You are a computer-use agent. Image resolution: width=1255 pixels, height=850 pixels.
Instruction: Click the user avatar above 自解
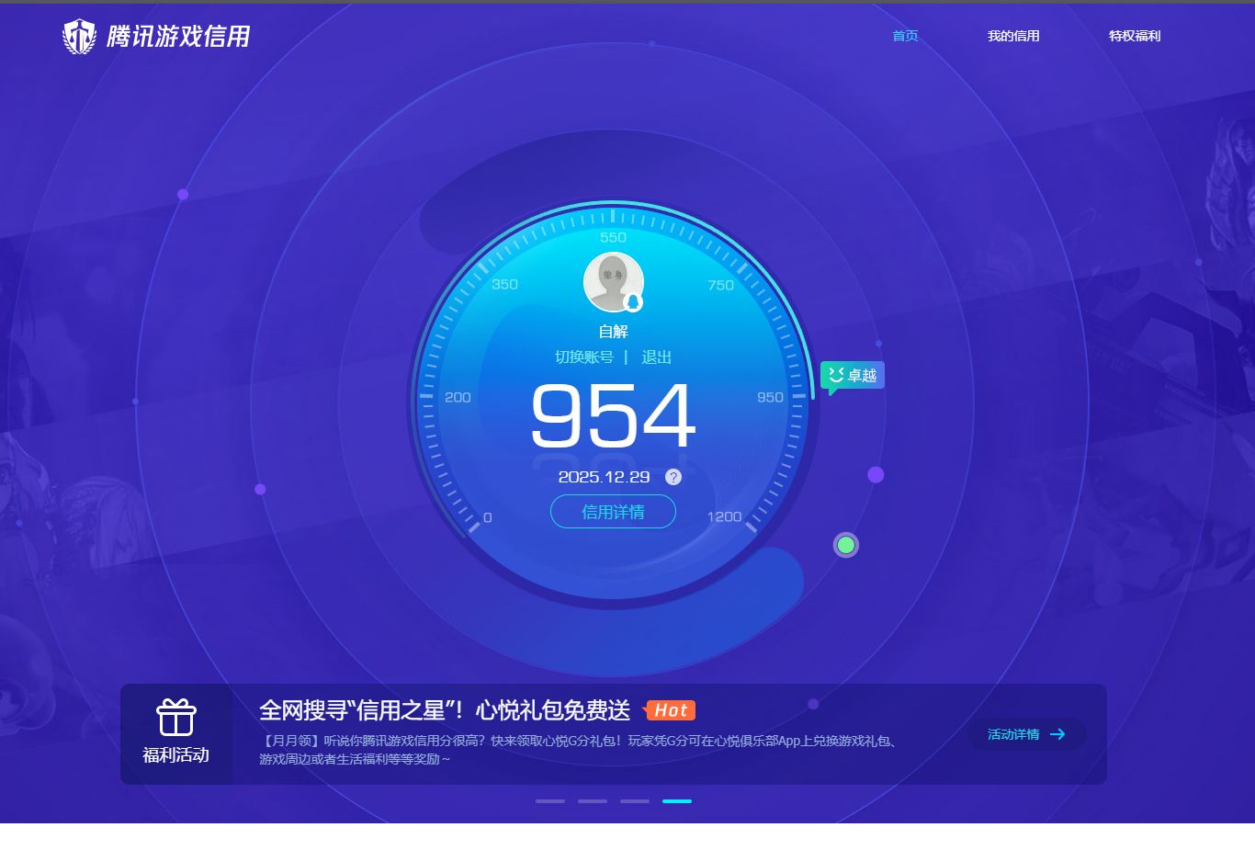(x=613, y=281)
